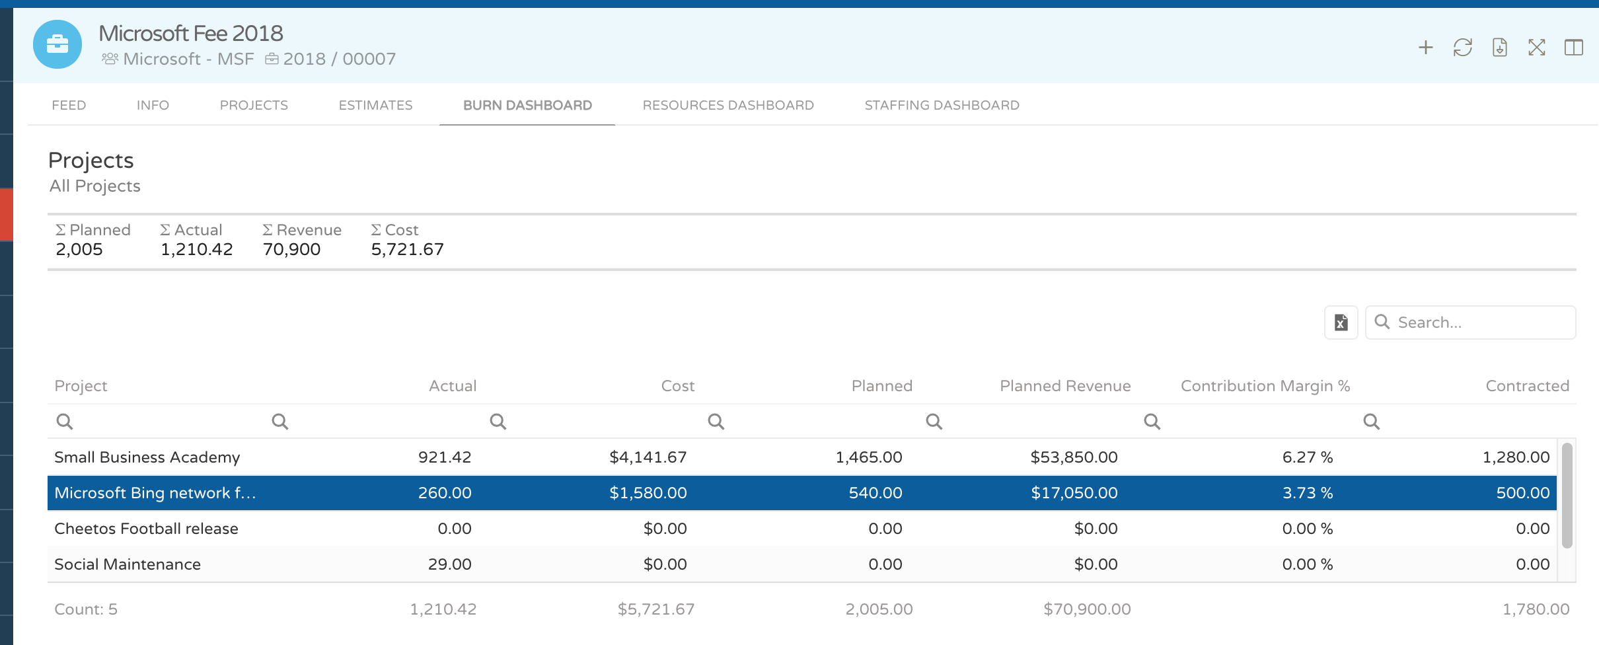Open the Feed tab
This screenshot has height=645, width=1599.
pos(69,105)
